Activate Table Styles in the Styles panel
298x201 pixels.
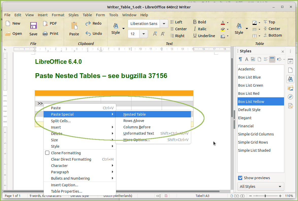coord(272,59)
